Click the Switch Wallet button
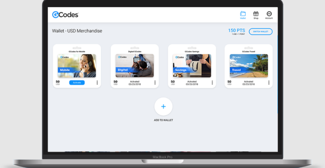Viewport: 325px width, 168px height. pos(261,32)
